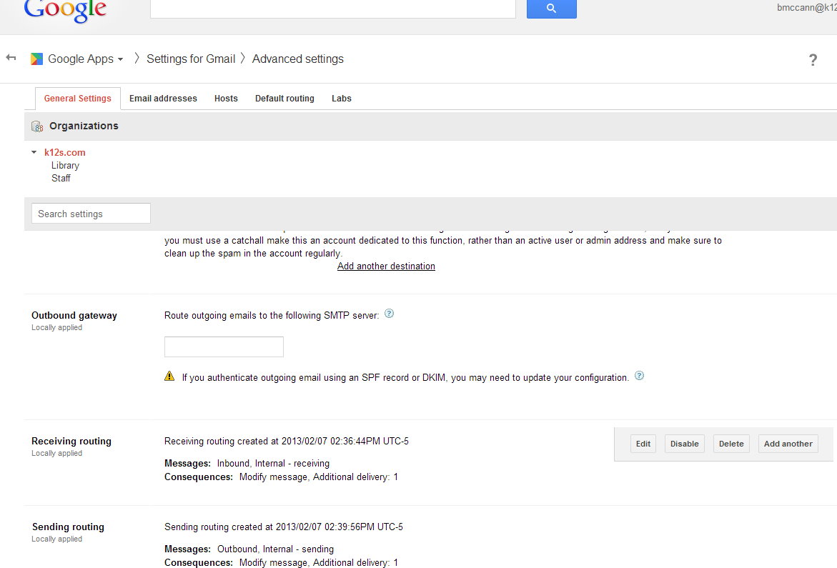Select the Labs tab
Screen dimensions: 837x568
tap(342, 99)
